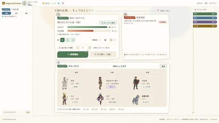
Task: Open the player avatar portrait in header
Action: 24,3
